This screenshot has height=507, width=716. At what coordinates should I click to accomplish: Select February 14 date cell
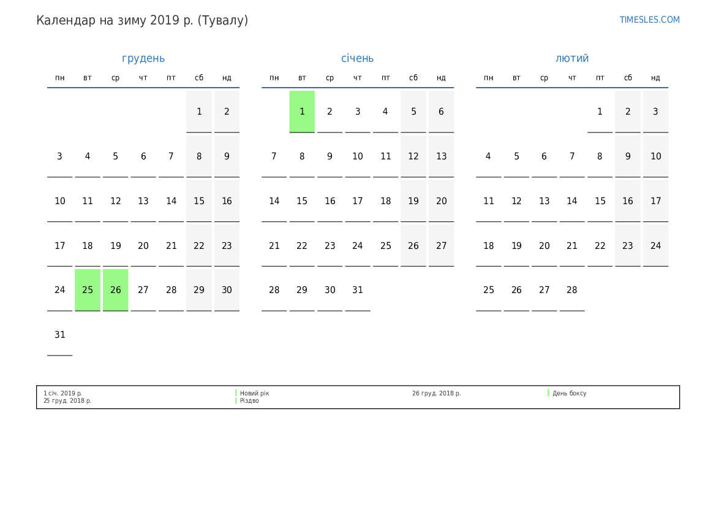[x=572, y=201]
